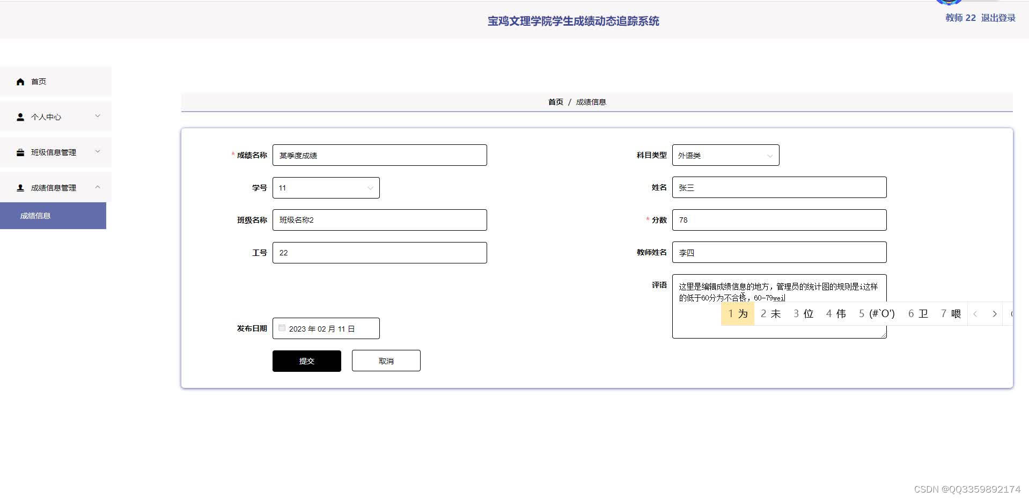
Task: Click the 取消 cancel button
Action: (386, 361)
